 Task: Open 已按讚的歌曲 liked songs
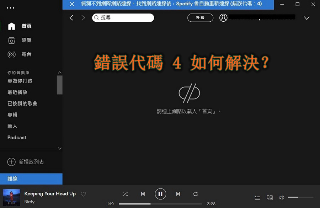22,103
